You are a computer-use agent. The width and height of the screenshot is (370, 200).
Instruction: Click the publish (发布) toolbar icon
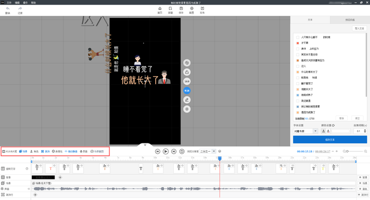202,9
